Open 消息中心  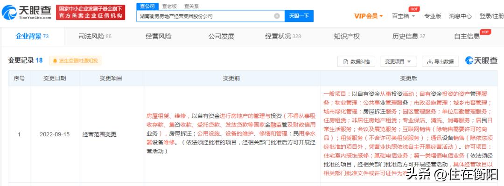[460, 16]
